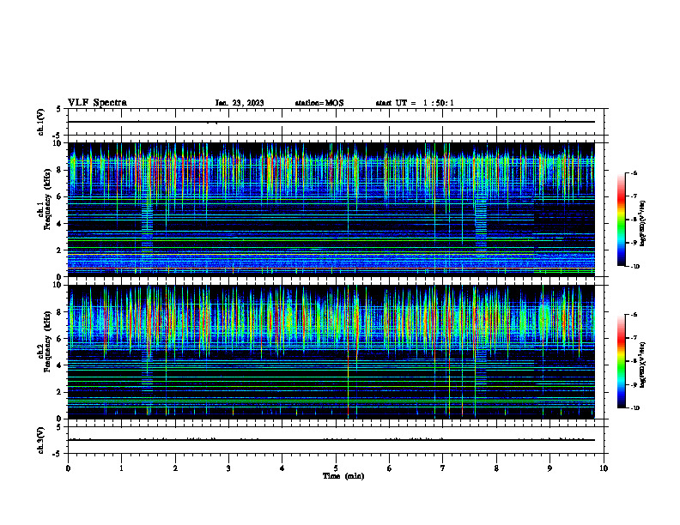This screenshot has height=525, width=680.
Task: Click the ch.2 color bar 'log(PSD)' label
Action: tap(643, 365)
